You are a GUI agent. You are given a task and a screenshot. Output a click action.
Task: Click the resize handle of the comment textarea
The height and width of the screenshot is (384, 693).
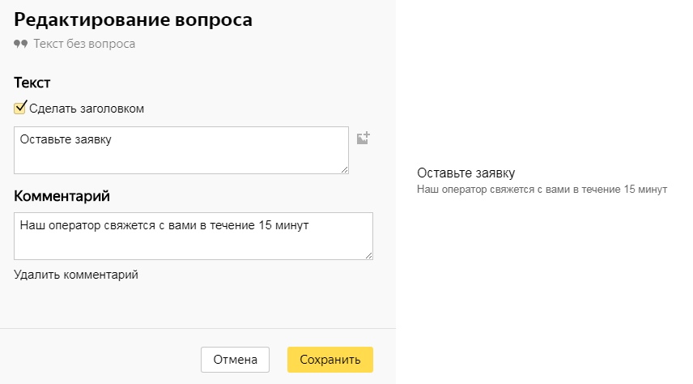pos(368,255)
